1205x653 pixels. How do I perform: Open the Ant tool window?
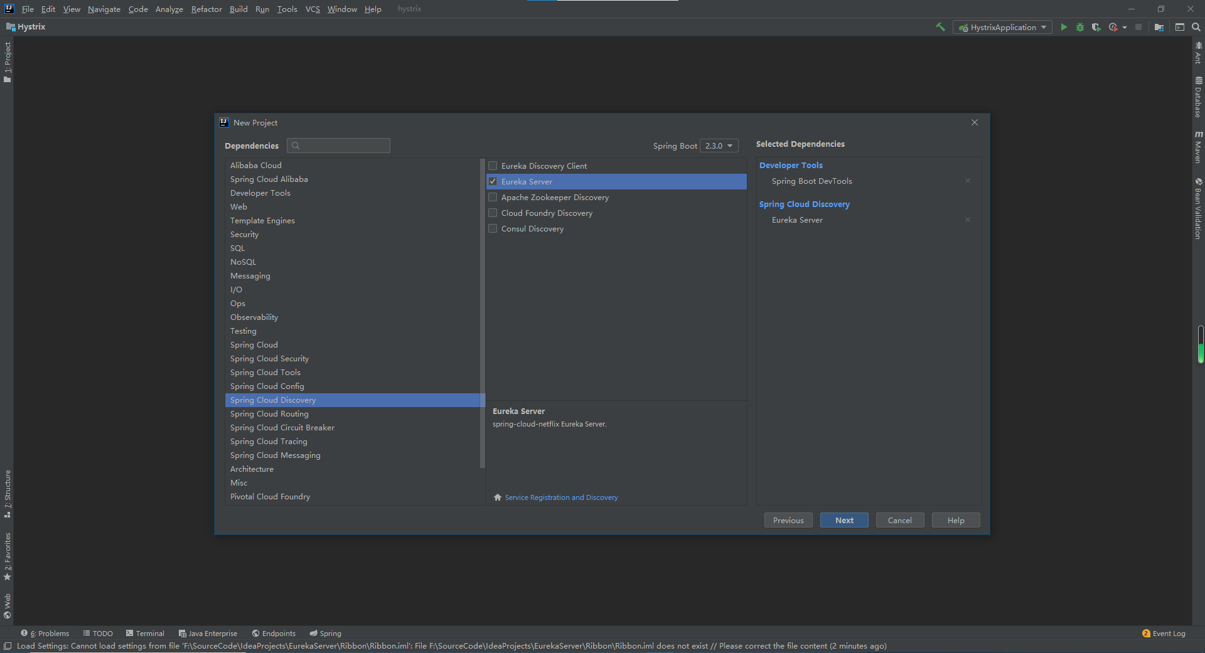pyautogui.click(x=1198, y=53)
